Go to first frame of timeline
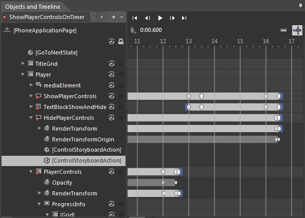Screen dimensions: 305x218 pyautogui.click(x=135, y=18)
